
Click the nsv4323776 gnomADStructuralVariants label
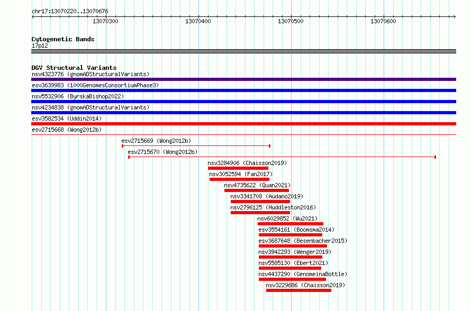click(90, 74)
